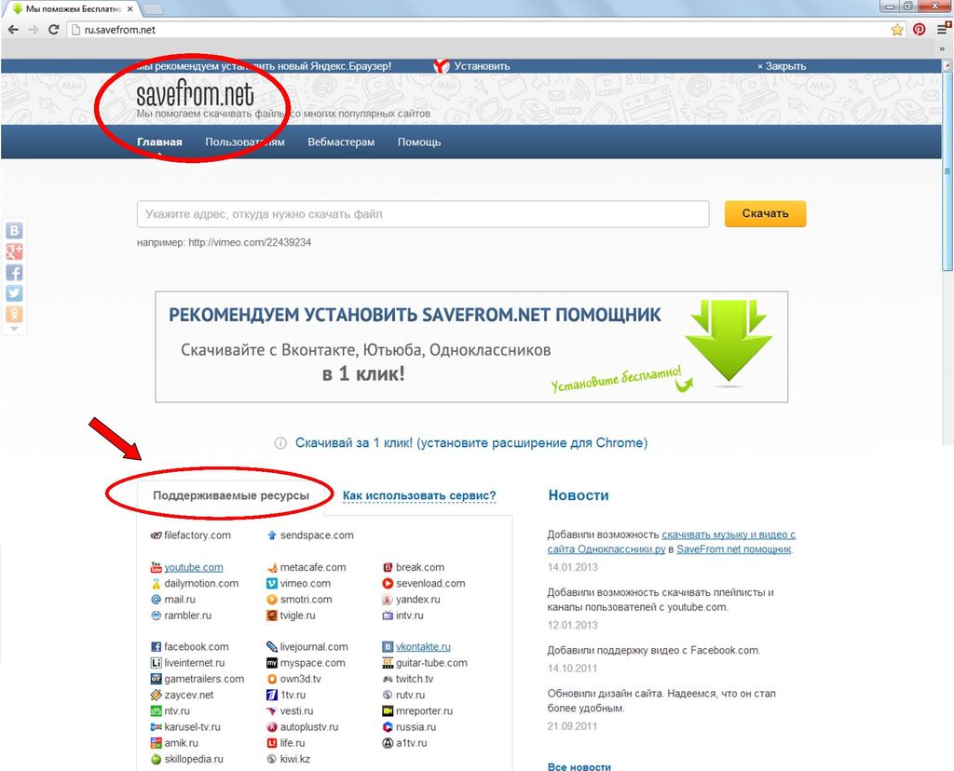Reload the page with refresh icon
Image resolution: width=954 pixels, height=771 pixels.
53,29
